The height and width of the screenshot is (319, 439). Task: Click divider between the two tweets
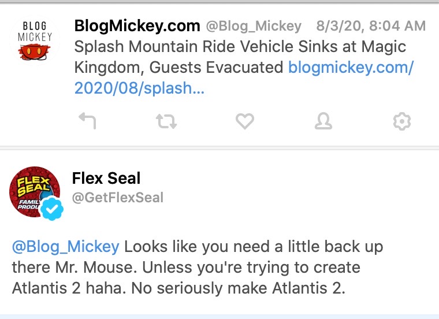pyautogui.click(x=219, y=147)
